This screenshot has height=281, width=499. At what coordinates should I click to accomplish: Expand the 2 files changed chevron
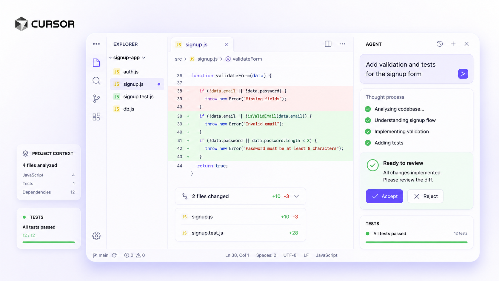point(296,196)
